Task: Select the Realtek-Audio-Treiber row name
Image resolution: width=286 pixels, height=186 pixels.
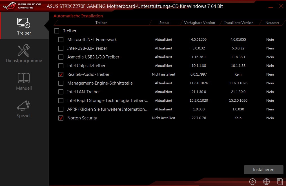Action: coord(88,74)
